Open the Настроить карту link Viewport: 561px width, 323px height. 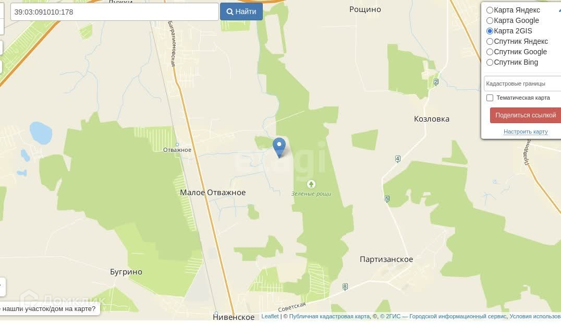(526, 132)
